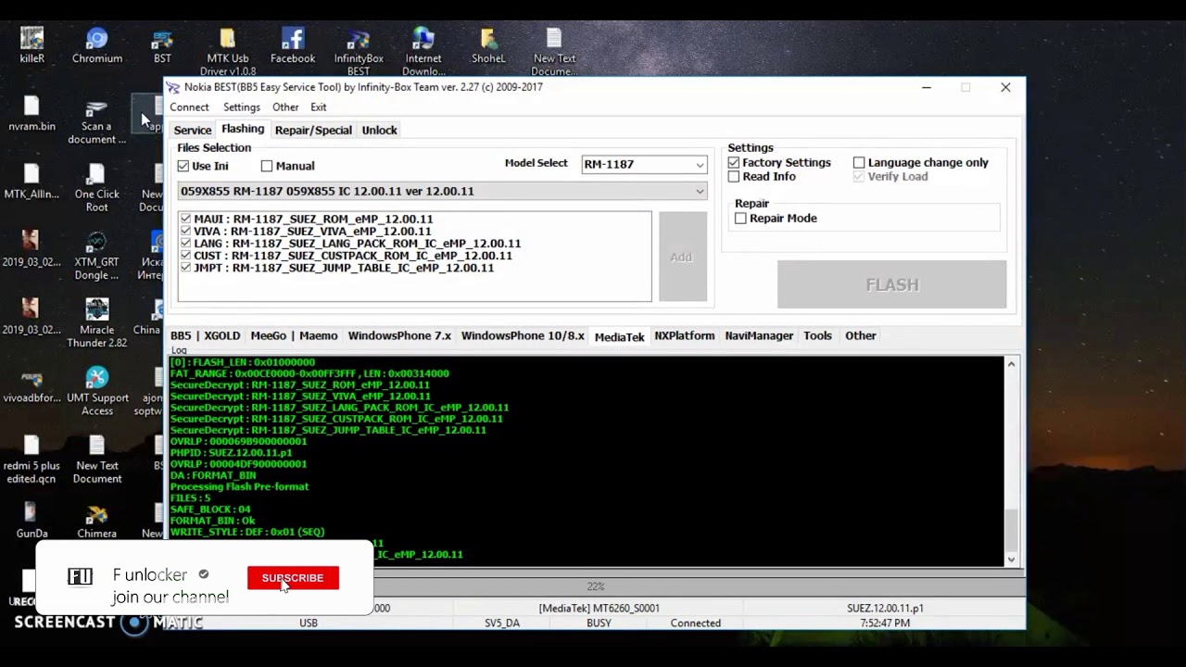Click the FLASH button

point(892,284)
